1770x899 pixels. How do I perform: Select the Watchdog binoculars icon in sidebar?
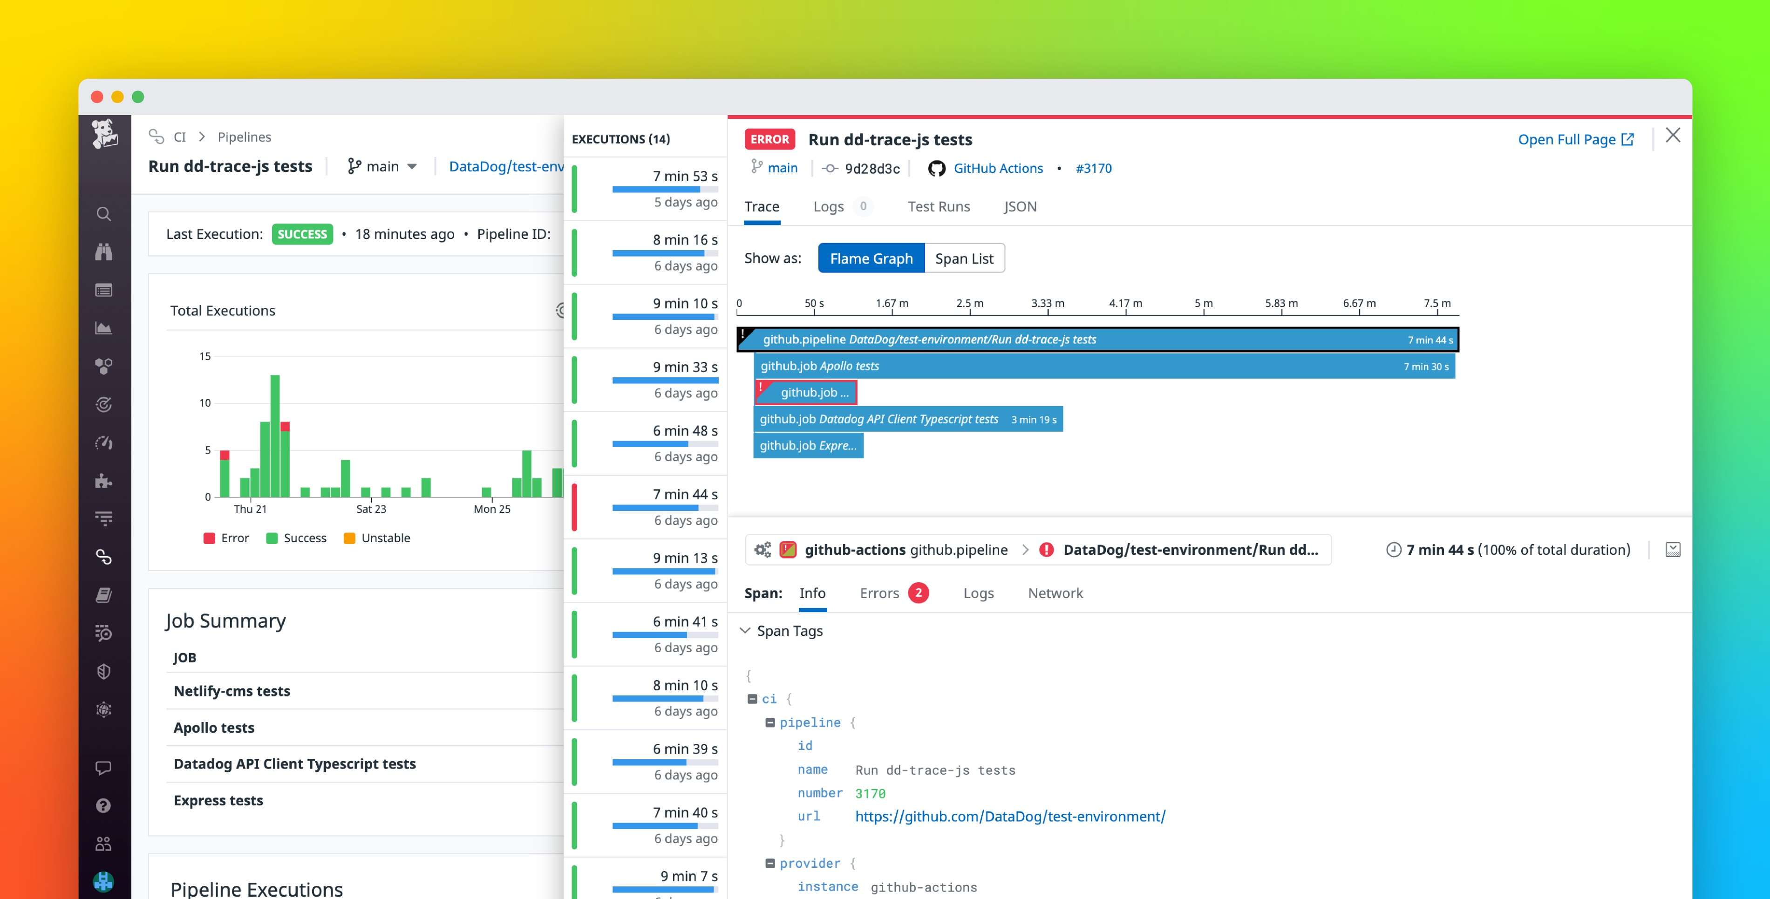(x=104, y=252)
